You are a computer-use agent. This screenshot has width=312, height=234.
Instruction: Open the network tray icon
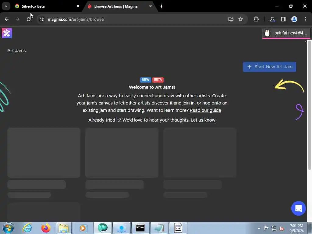pos(274,228)
